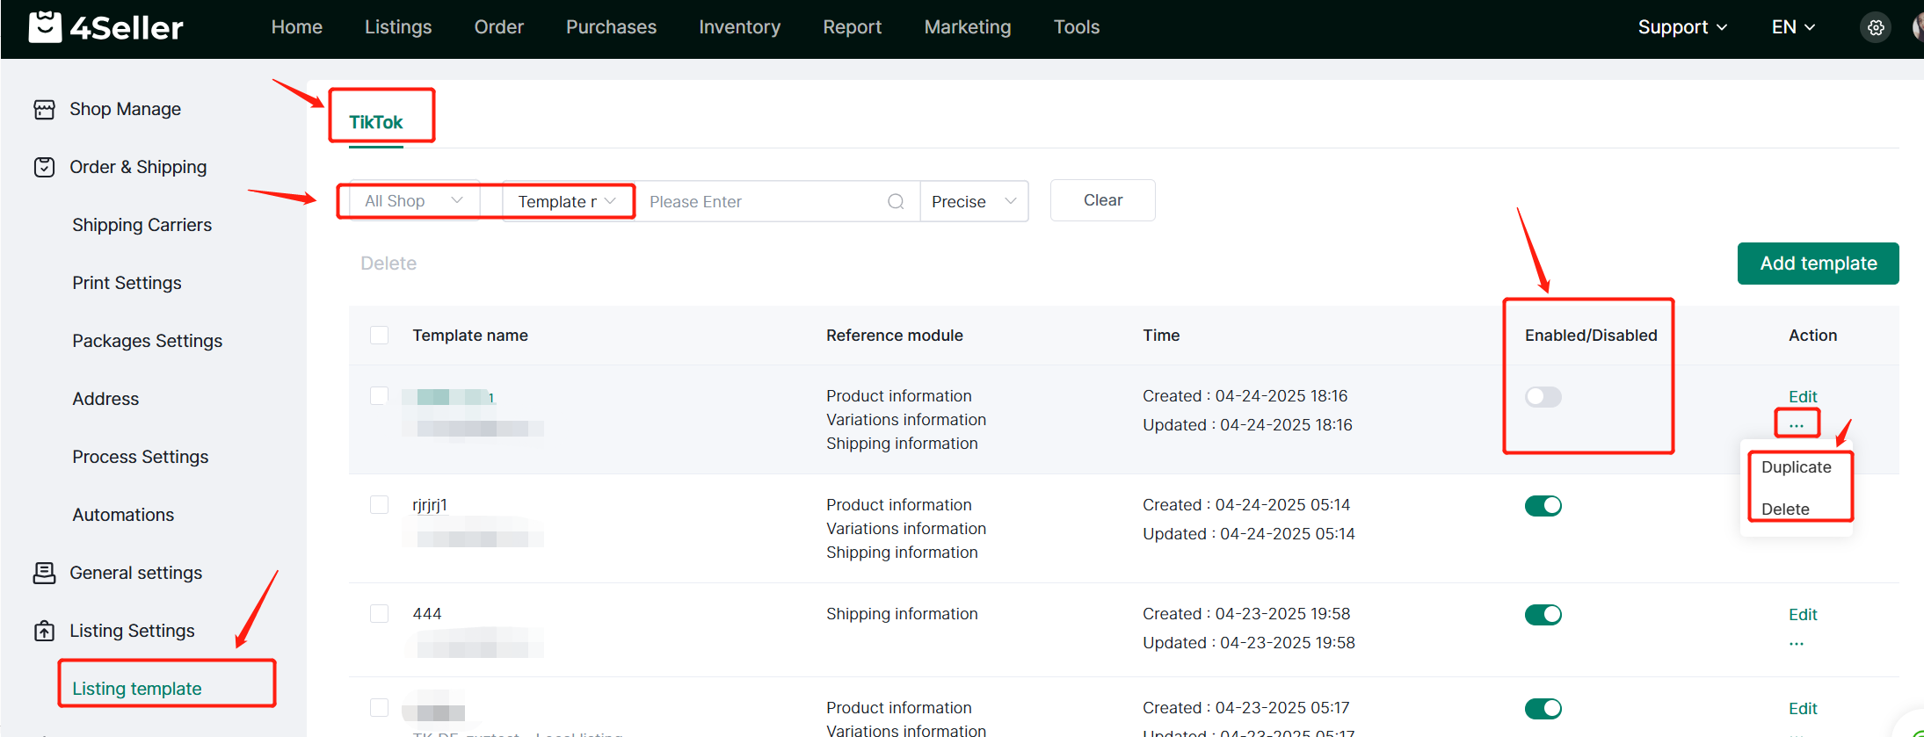Click the Add template button

tap(1818, 264)
